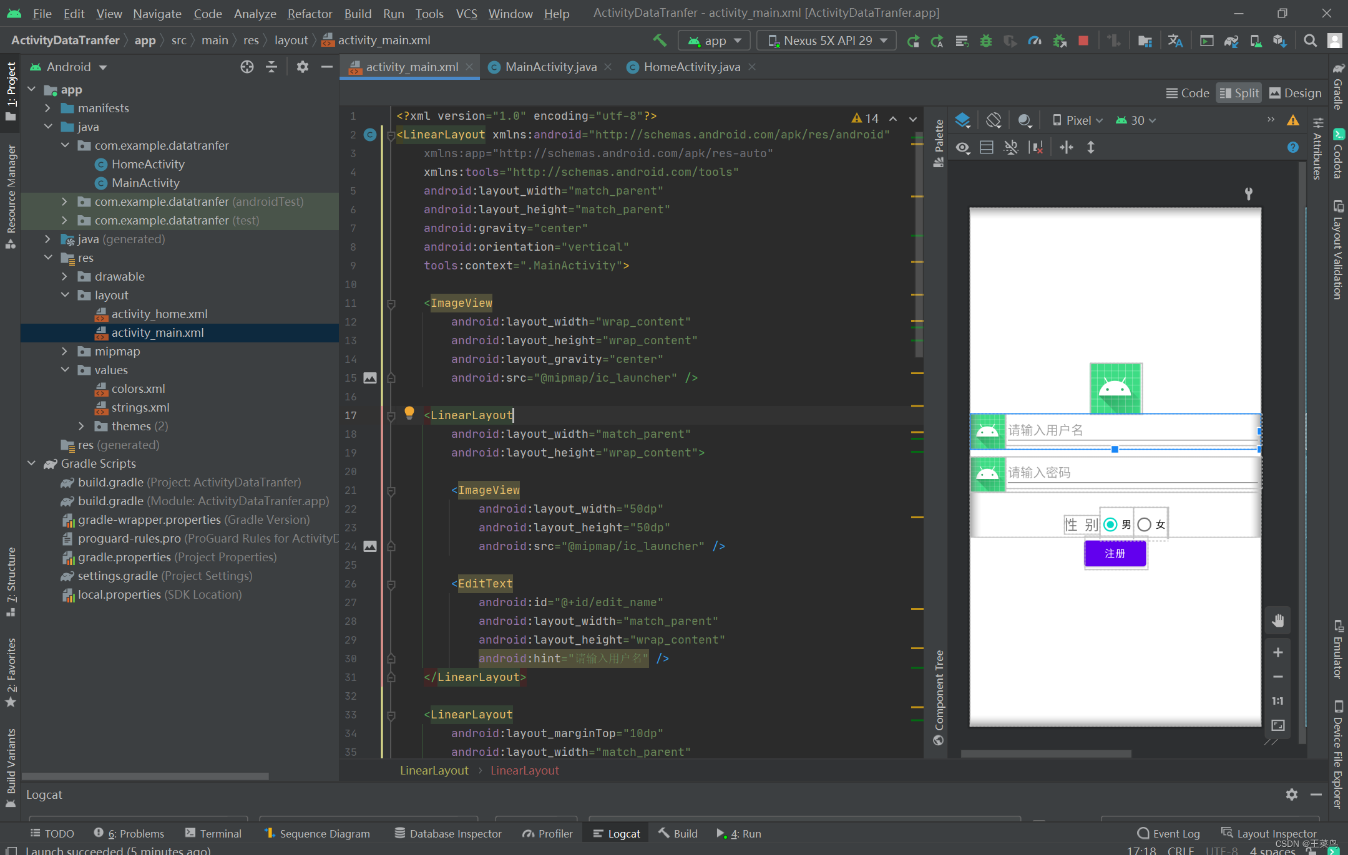Select the male radio button for gender
1348x855 pixels.
tap(1108, 524)
